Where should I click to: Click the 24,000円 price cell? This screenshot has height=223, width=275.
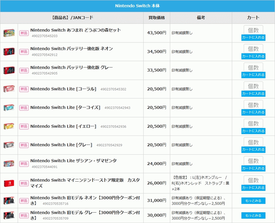tap(156, 164)
